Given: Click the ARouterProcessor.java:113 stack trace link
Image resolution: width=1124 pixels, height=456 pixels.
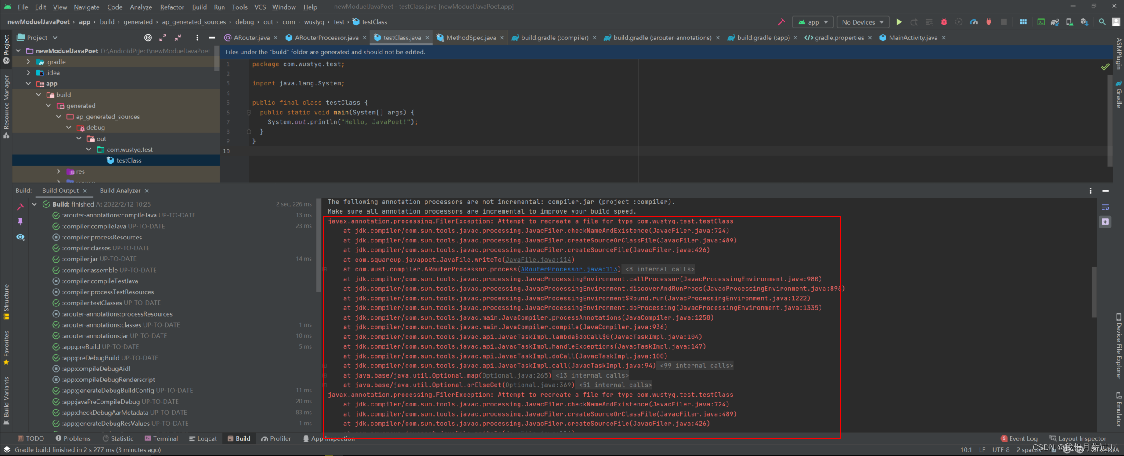Looking at the screenshot, I should pos(569,269).
